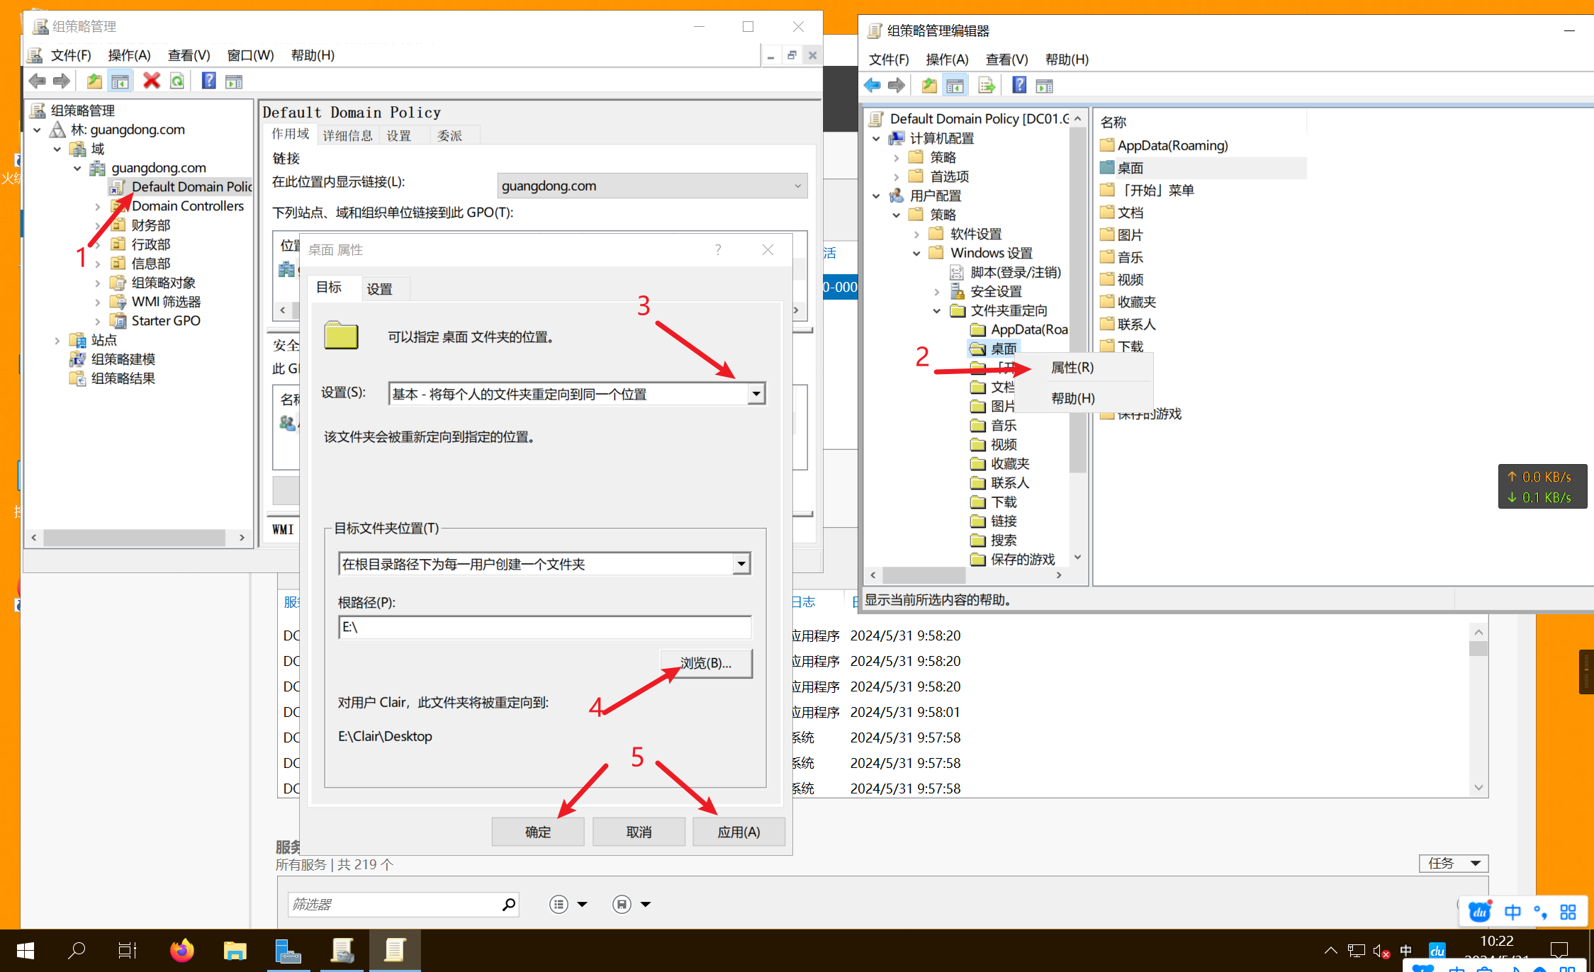Screen dimensions: 1594x972
Task: Open Server Manager from taskbar
Action: tap(288, 950)
